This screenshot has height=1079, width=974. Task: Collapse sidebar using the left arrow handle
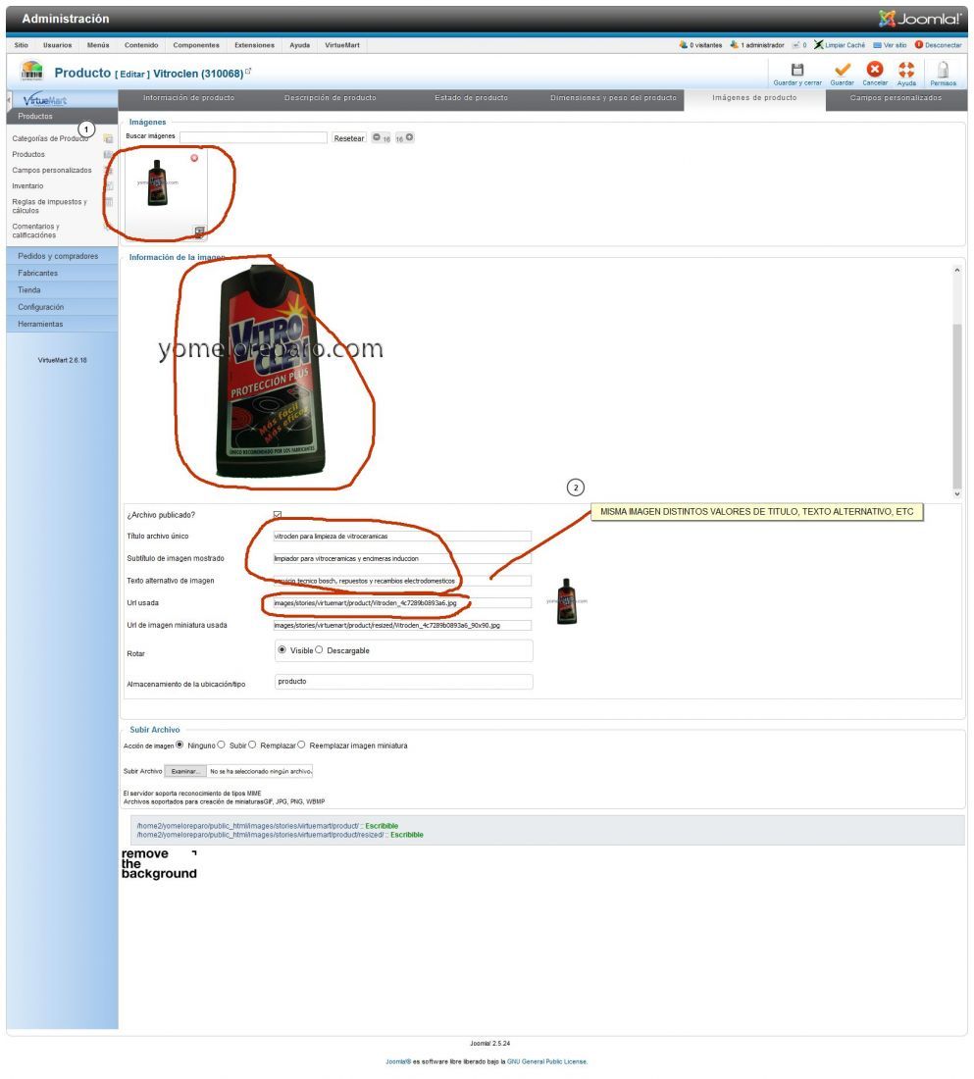[9, 100]
